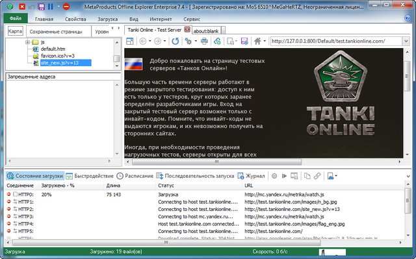Select default.htm in the file tree
416x259 pixels.
(x=53, y=49)
